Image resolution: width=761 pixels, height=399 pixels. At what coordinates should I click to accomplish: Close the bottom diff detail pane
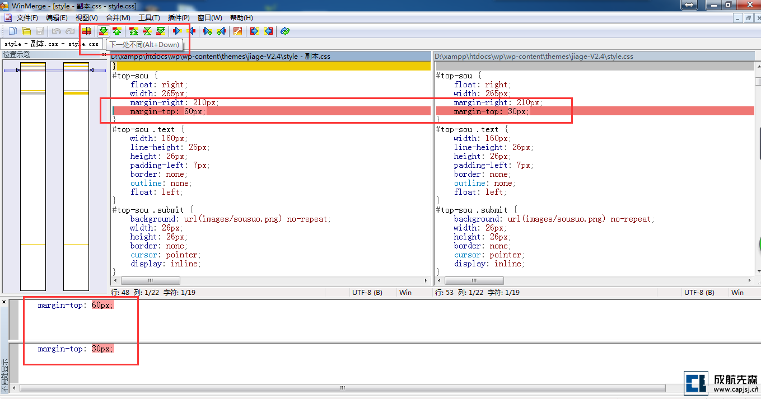click(x=4, y=302)
